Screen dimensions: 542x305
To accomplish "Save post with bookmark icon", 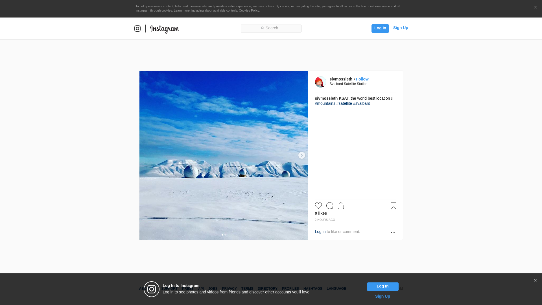I will tap(393, 206).
